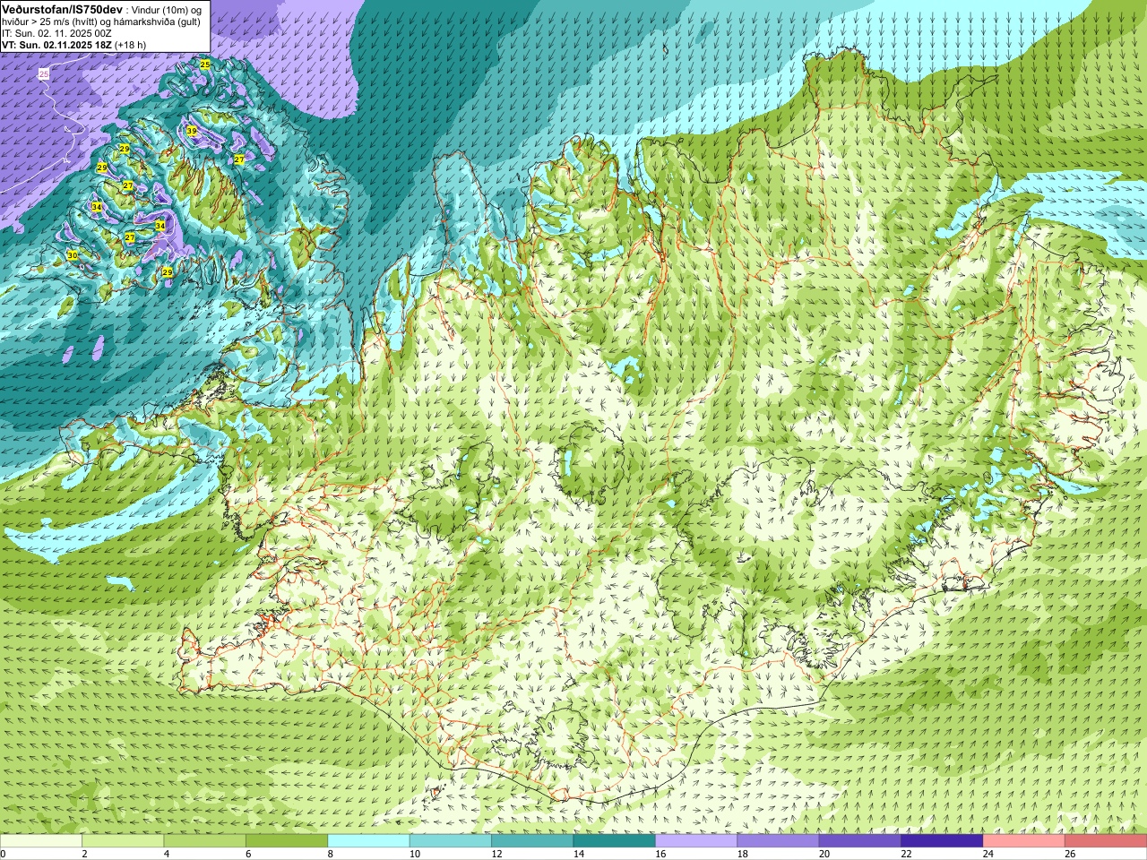
Task: Click the legend tick label "16"
Action: pos(660,854)
